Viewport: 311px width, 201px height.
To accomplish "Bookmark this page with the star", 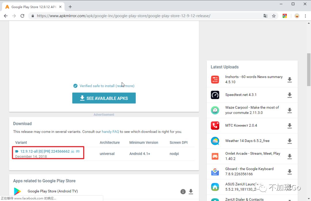I will click(274, 16).
